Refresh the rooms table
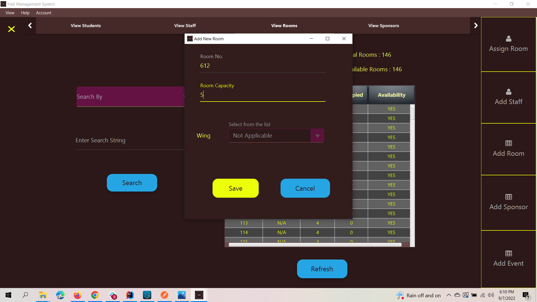537x302 pixels. (x=322, y=269)
